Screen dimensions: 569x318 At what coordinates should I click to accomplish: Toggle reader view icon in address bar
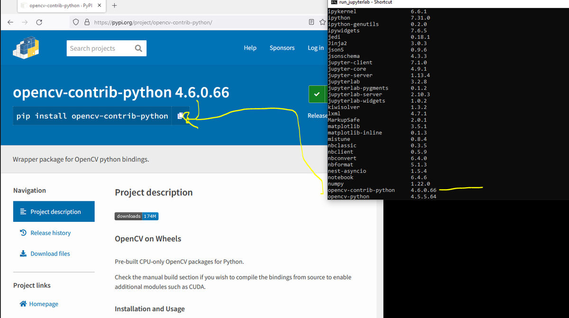(312, 22)
